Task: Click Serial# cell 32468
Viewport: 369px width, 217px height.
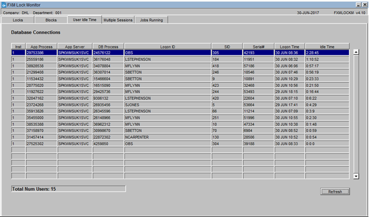Action: (x=259, y=86)
